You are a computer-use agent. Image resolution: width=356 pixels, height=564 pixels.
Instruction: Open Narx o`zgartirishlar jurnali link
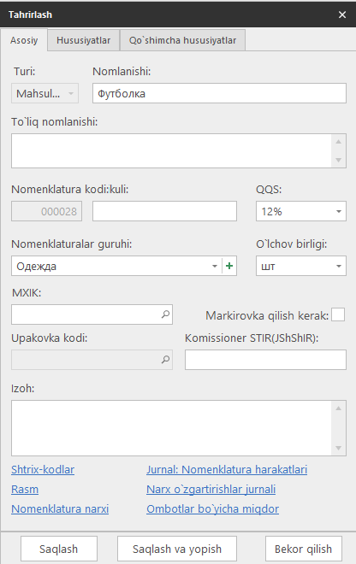click(x=211, y=489)
